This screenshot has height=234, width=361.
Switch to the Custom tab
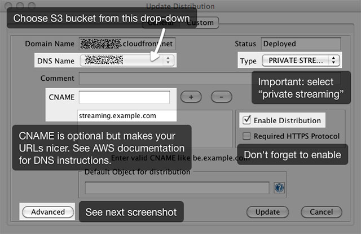201,23
